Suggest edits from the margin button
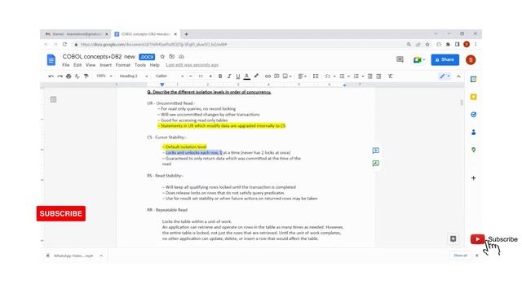Viewport: 522px width, 293px height. click(376, 163)
